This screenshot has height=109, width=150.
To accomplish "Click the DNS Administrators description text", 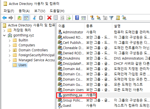I will click(132, 58).
